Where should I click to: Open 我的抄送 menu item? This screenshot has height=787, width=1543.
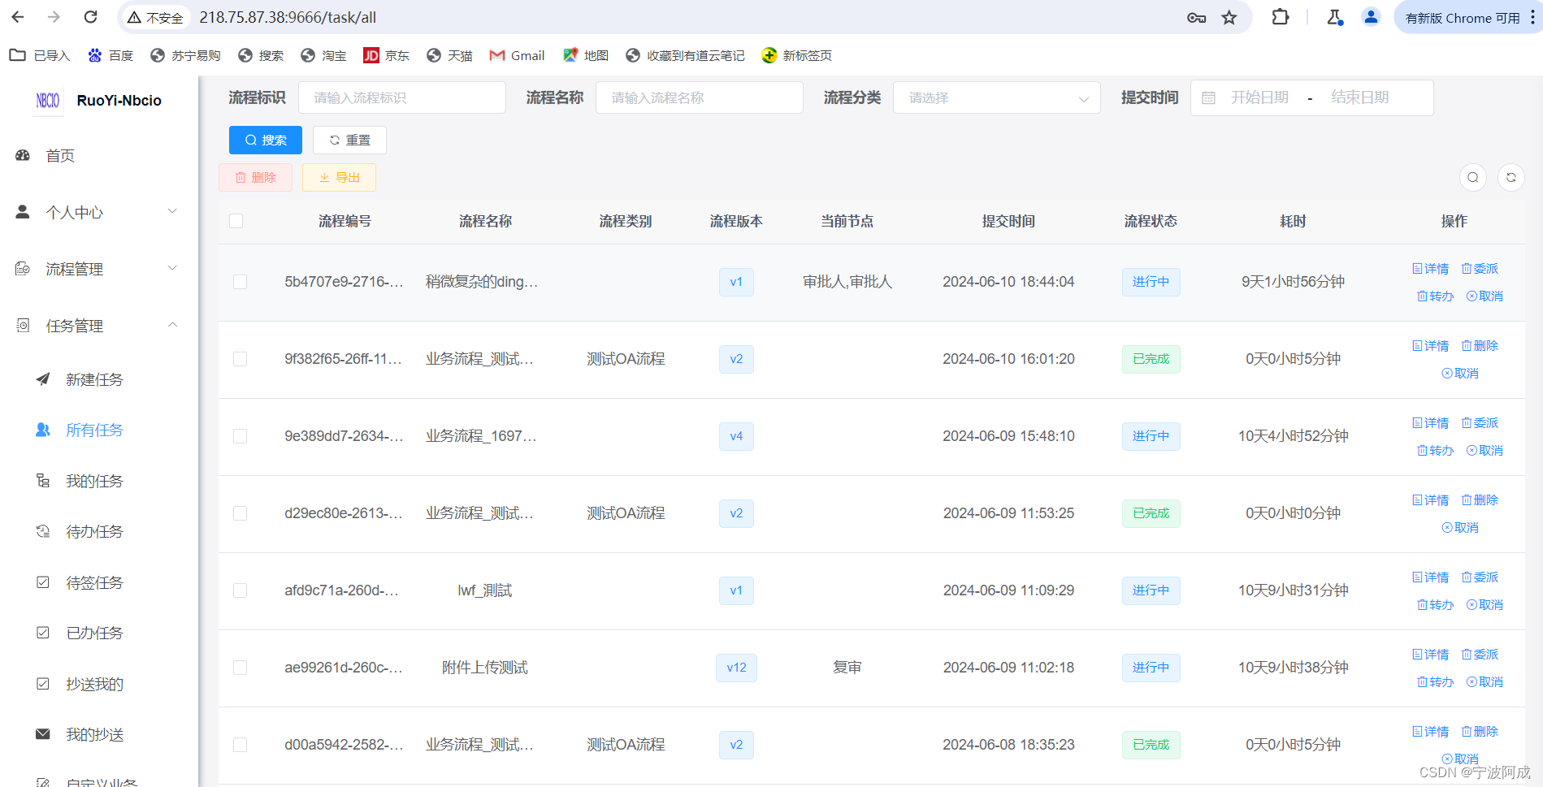(98, 735)
